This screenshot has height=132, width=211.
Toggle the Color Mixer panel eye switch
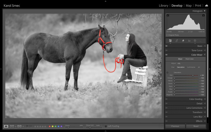[166, 55]
